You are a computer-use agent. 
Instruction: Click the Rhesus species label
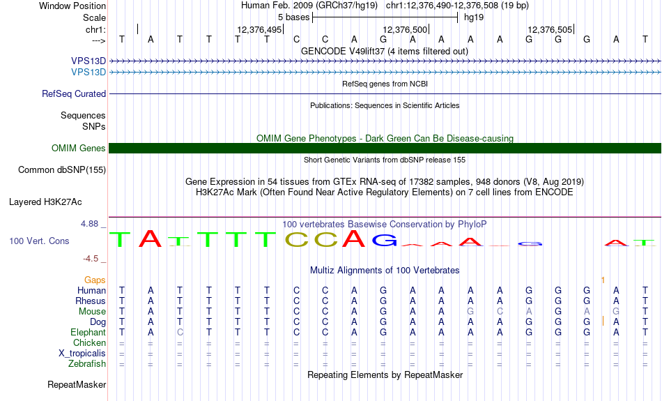(91, 301)
